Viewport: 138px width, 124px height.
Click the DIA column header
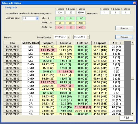12,43
